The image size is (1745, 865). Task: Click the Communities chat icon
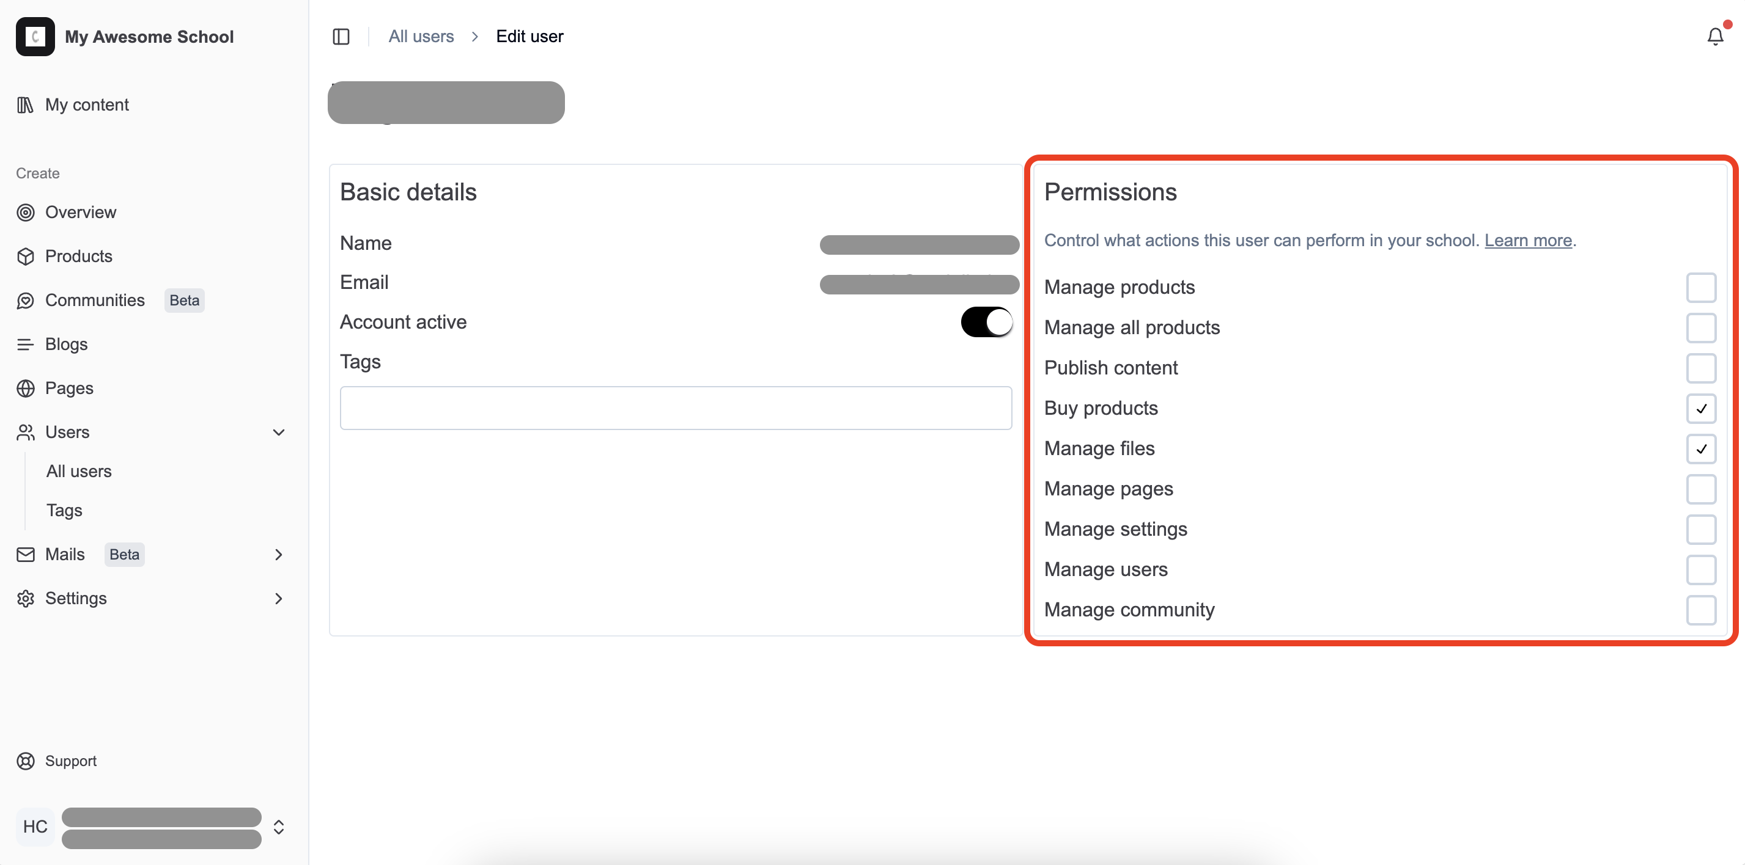click(25, 300)
